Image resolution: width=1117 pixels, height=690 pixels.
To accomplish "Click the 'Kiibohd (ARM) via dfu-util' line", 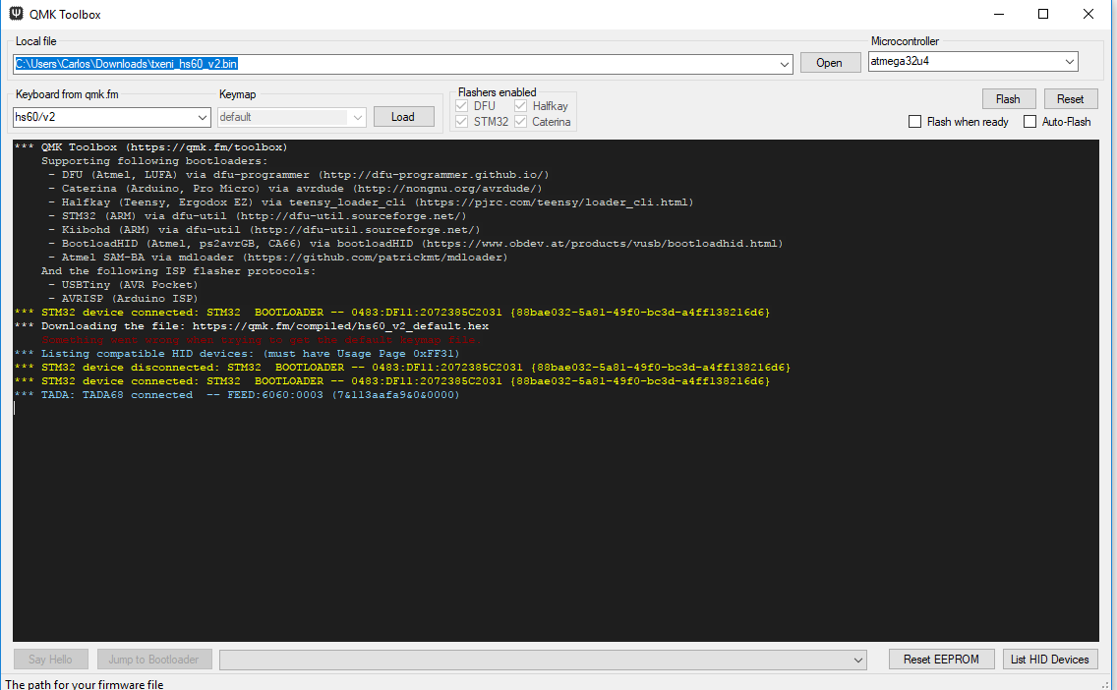I will coord(265,230).
